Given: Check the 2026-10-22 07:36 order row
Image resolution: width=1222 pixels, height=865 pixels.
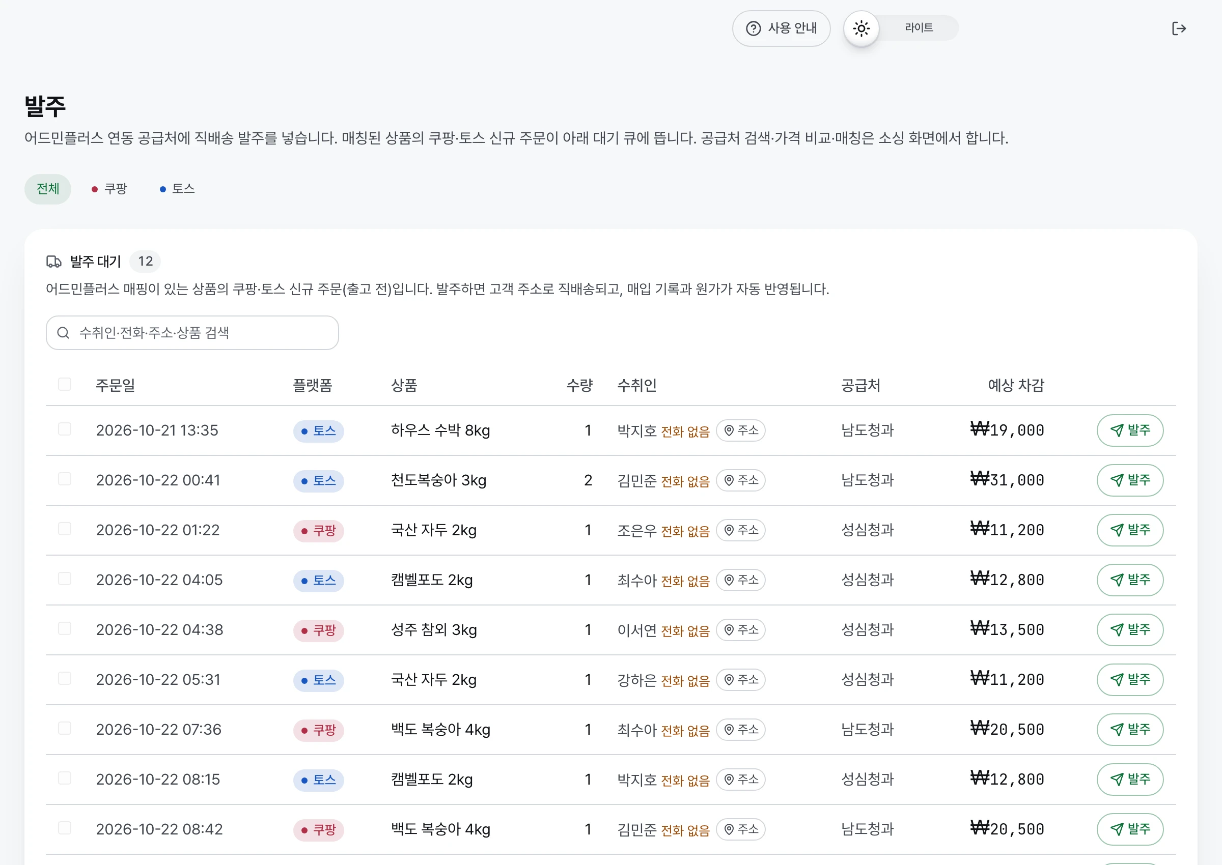Looking at the screenshot, I should pyautogui.click(x=65, y=728).
